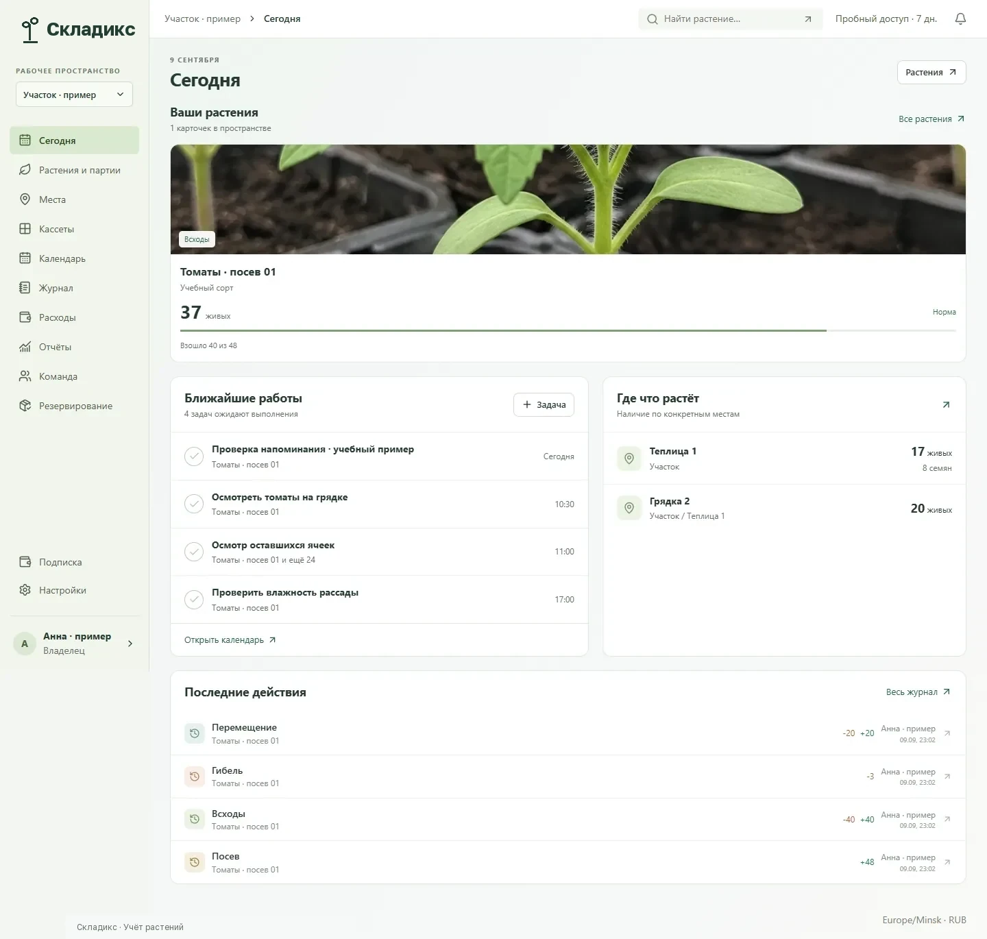
Task: Click the 'Всходы' badge on the plant photo
Action: tap(197, 239)
